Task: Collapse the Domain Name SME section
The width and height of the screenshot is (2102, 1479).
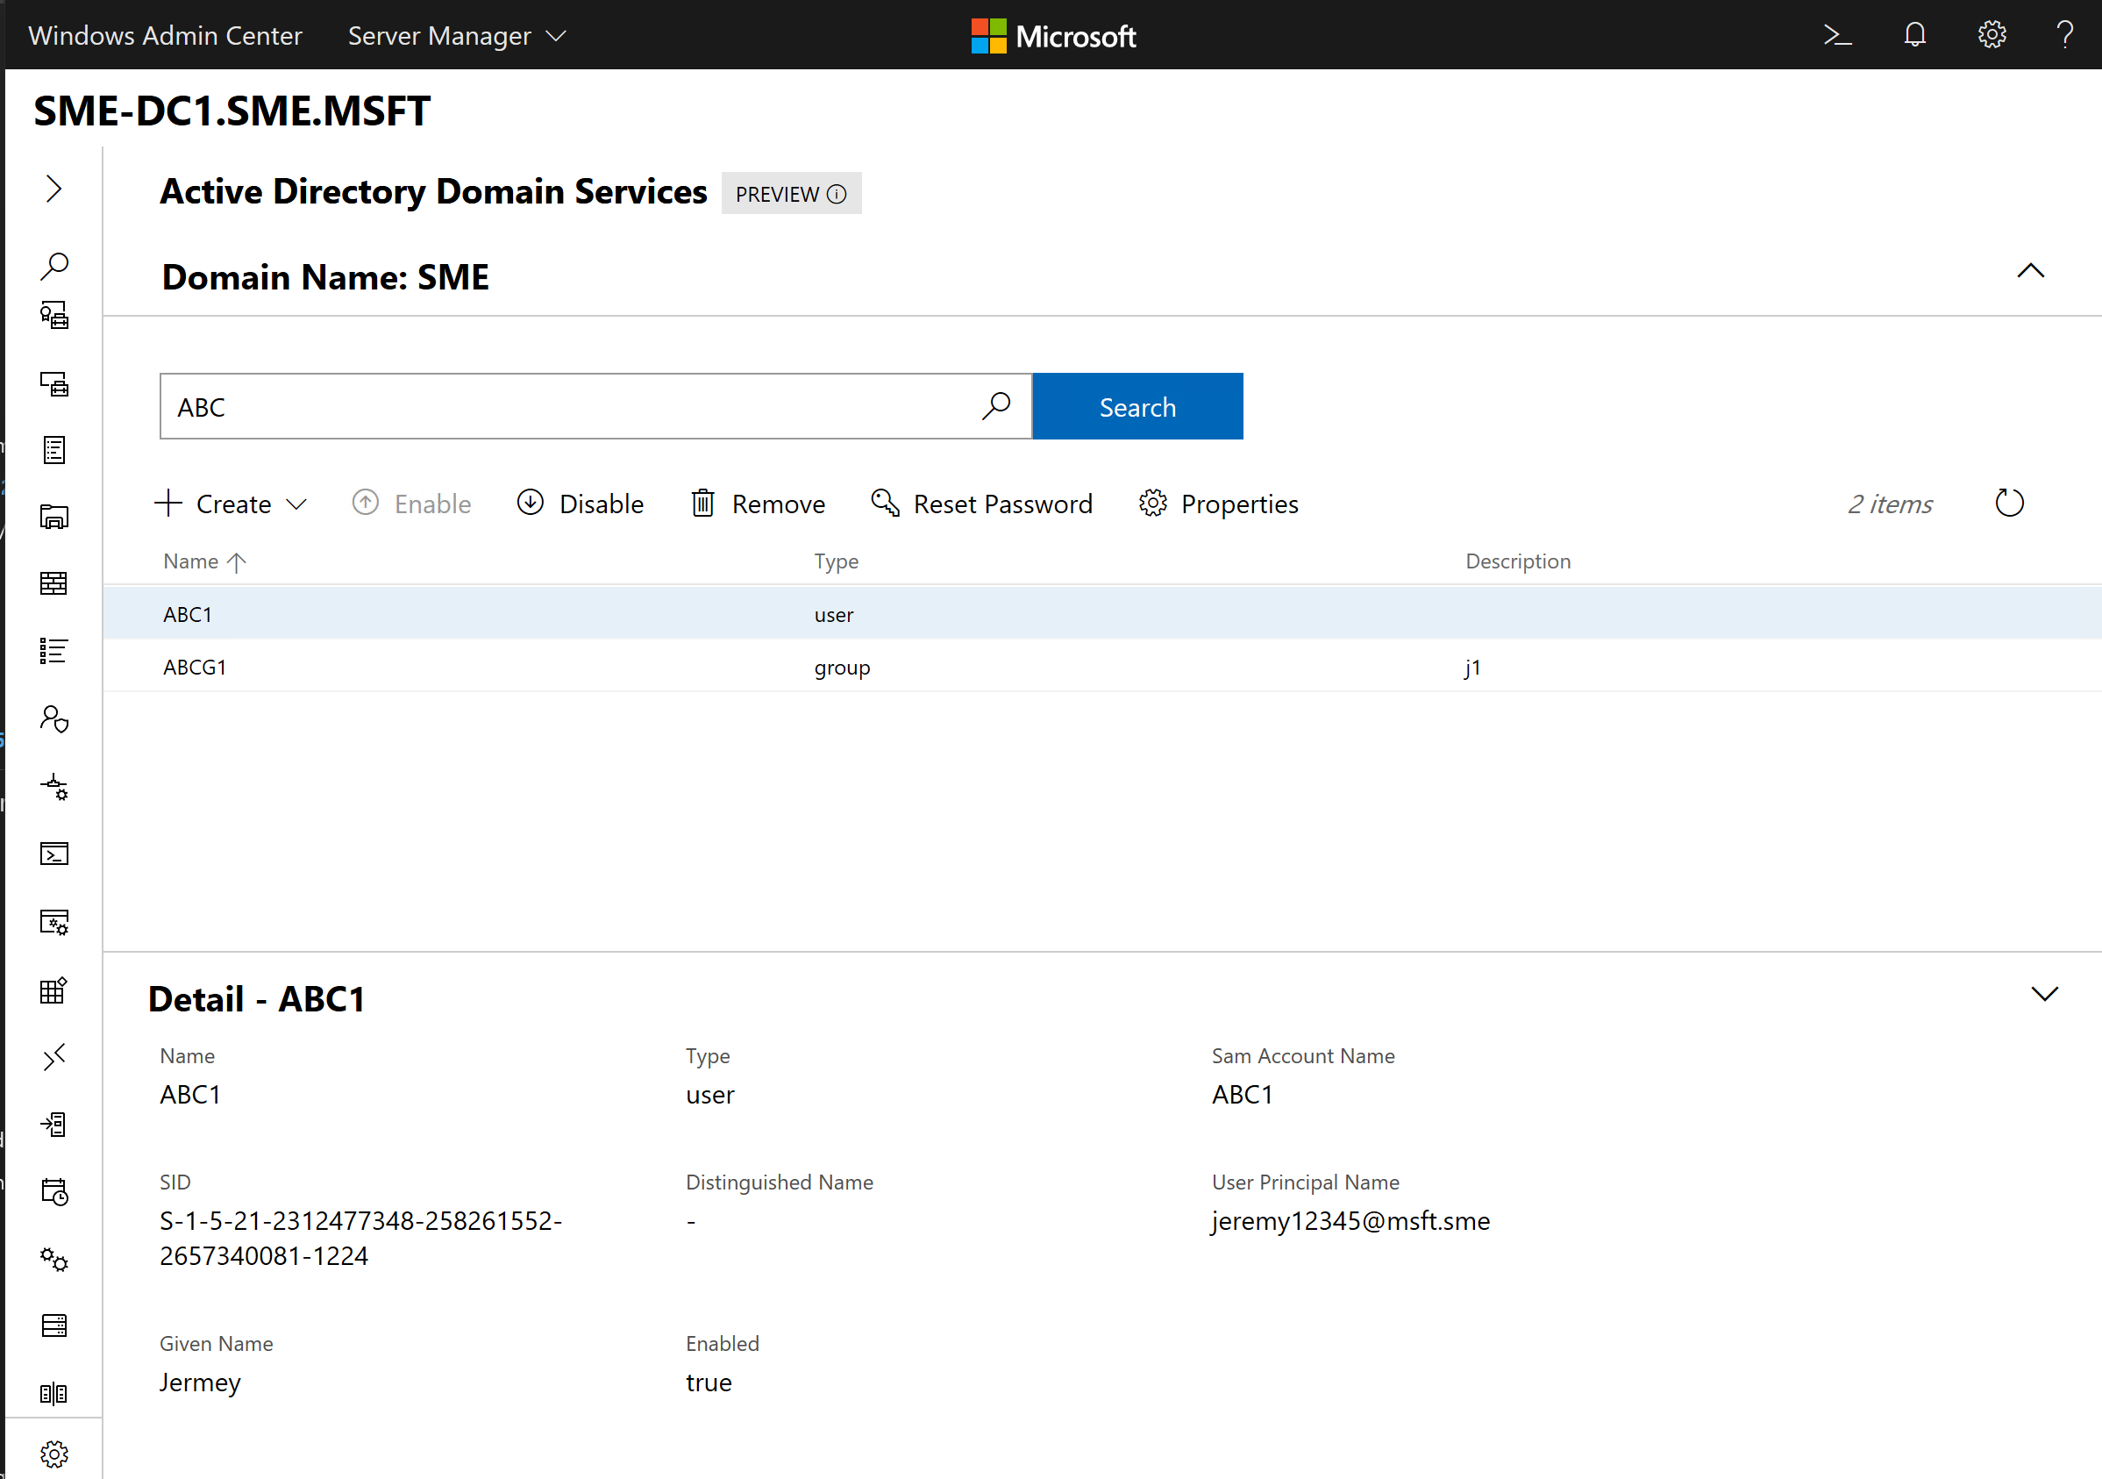Action: 2030,270
